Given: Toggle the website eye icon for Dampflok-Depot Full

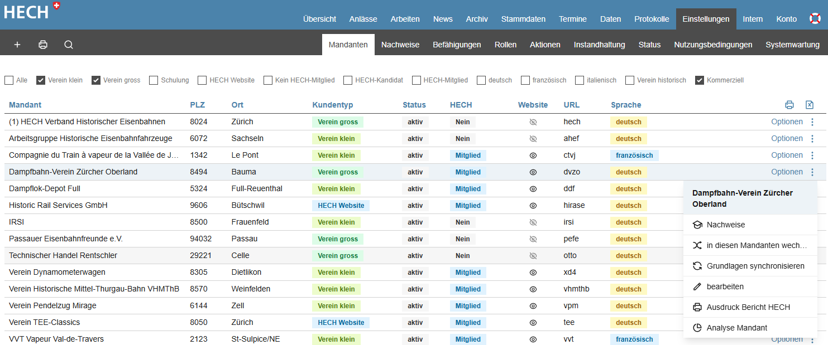Looking at the screenshot, I should point(533,189).
